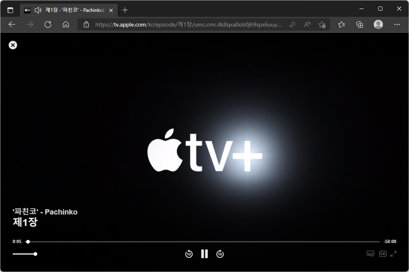409x272 pixels.
Task: Click the video progress scrubber knob
Action: (28, 242)
